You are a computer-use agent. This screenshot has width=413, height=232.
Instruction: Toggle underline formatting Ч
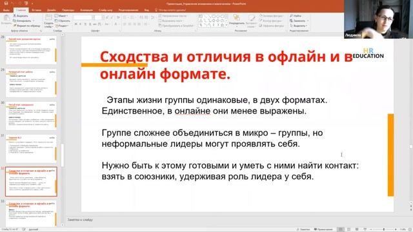(85, 24)
